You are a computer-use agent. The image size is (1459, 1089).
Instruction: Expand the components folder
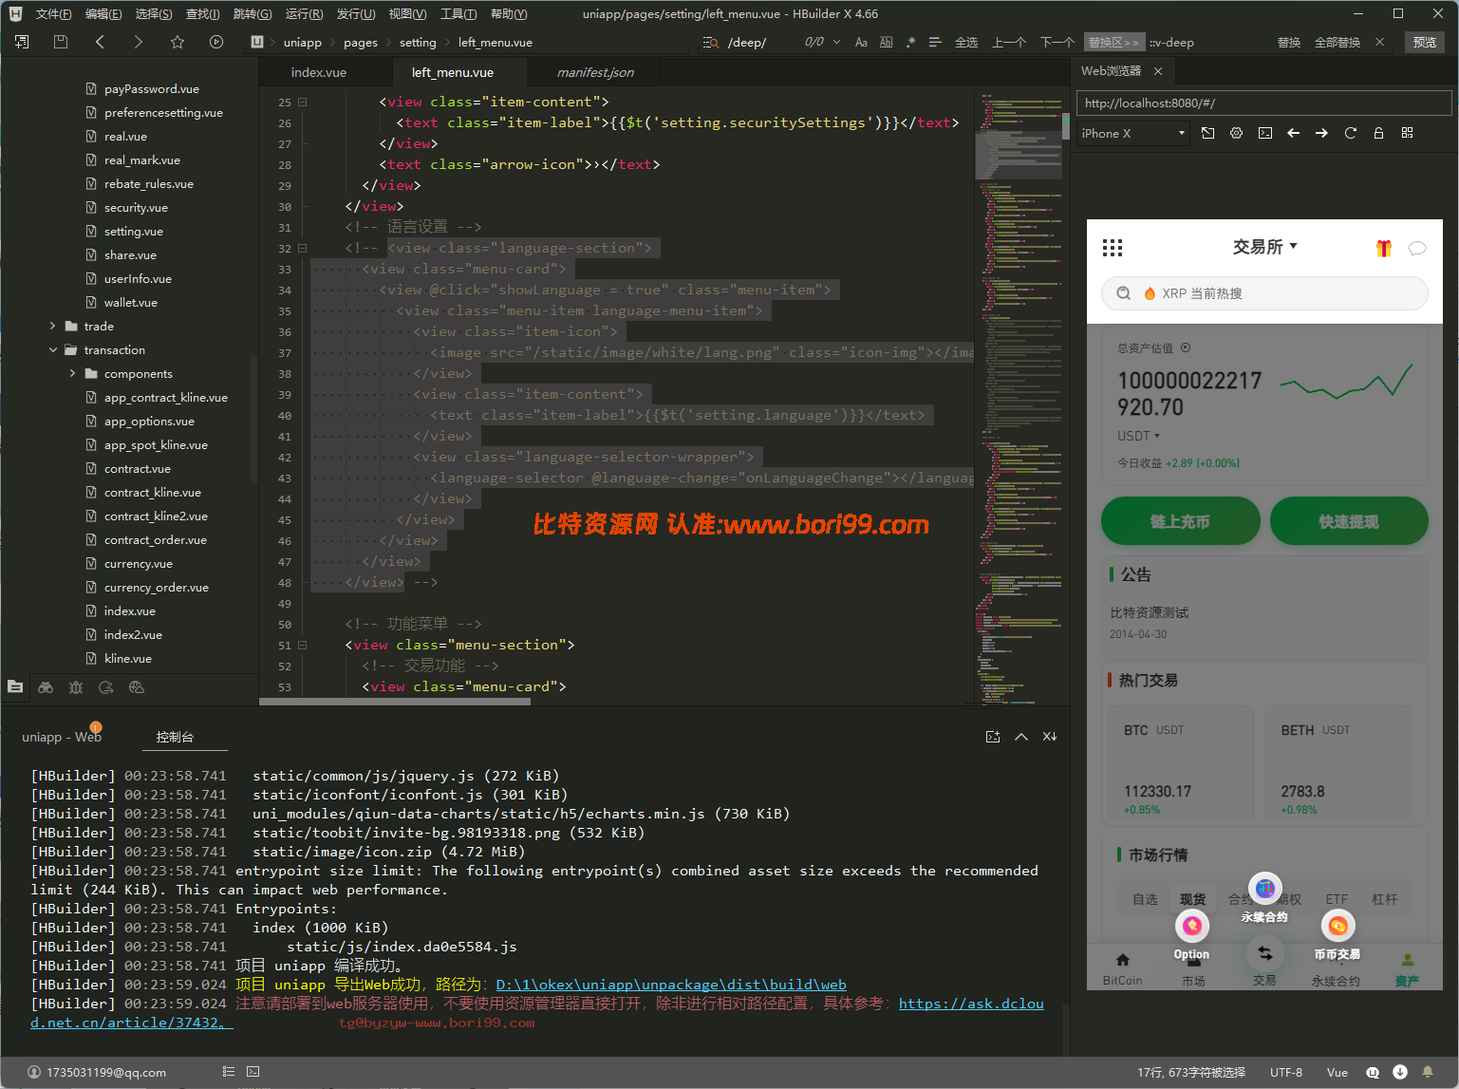click(x=73, y=373)
